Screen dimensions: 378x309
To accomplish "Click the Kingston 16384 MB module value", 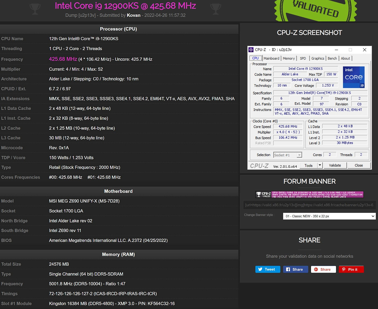I will (x=112, y=304).
